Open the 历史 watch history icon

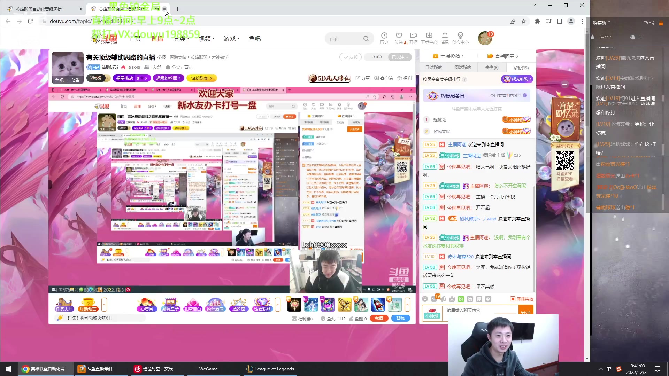pyautogui.click(x=384, y=38)
